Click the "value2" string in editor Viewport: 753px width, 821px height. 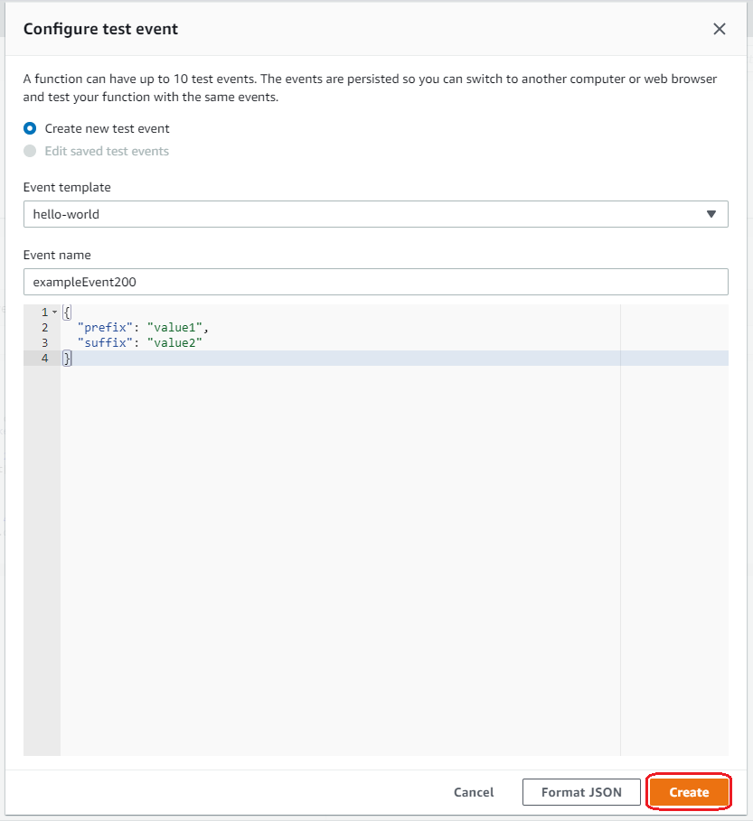[175, 342]
